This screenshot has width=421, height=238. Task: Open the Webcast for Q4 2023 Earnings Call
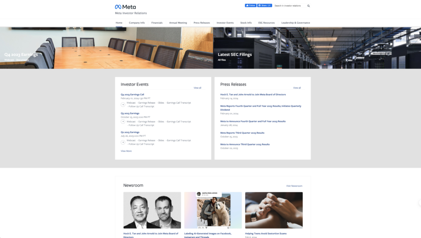pyautogui.click(x=131, y=103)
